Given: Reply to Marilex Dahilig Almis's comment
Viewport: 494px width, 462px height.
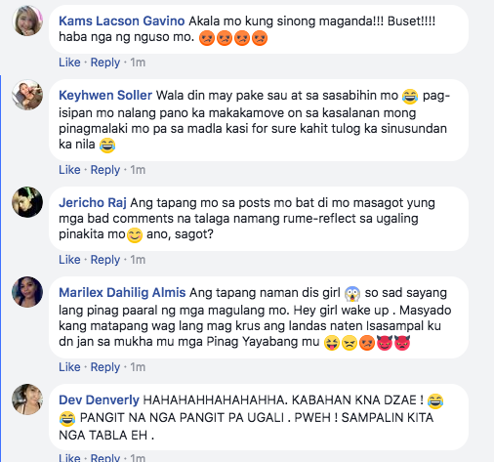Looking at the screenshot, I should 105,367.
